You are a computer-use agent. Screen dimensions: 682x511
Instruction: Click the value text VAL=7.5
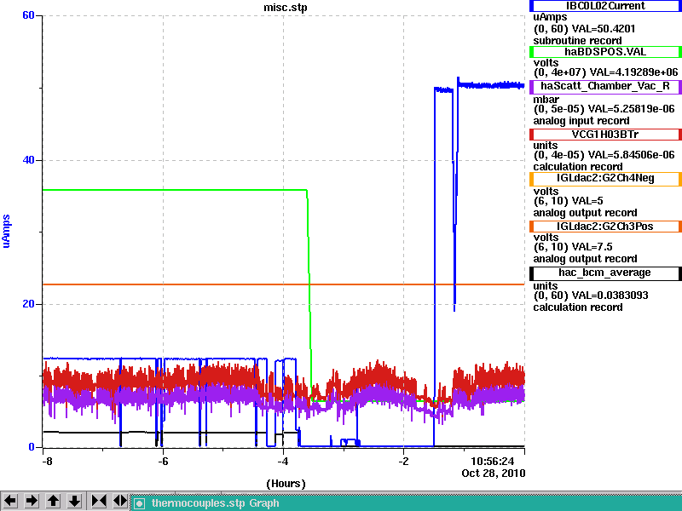pos(592,247)
